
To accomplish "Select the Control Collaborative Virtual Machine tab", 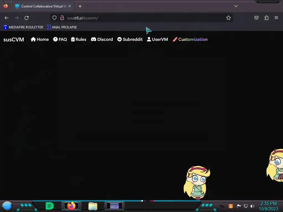I will point(43,6).
